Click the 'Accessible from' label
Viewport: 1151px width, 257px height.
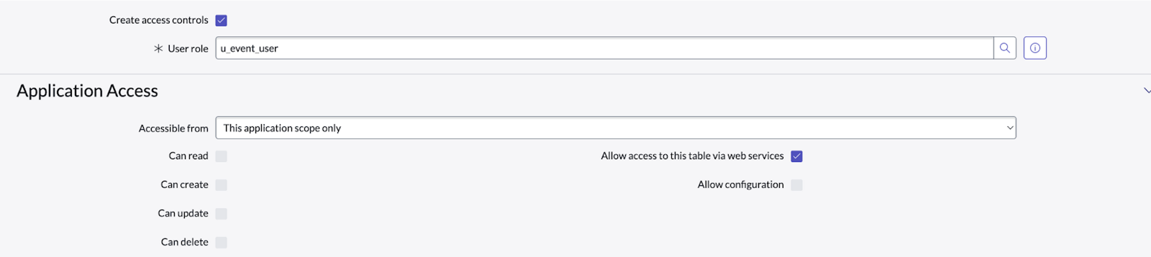point(173,128)
